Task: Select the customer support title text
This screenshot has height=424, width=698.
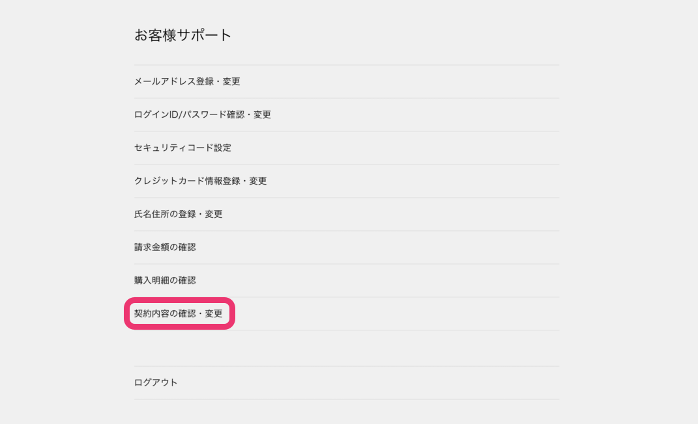Action: point(183,35)
